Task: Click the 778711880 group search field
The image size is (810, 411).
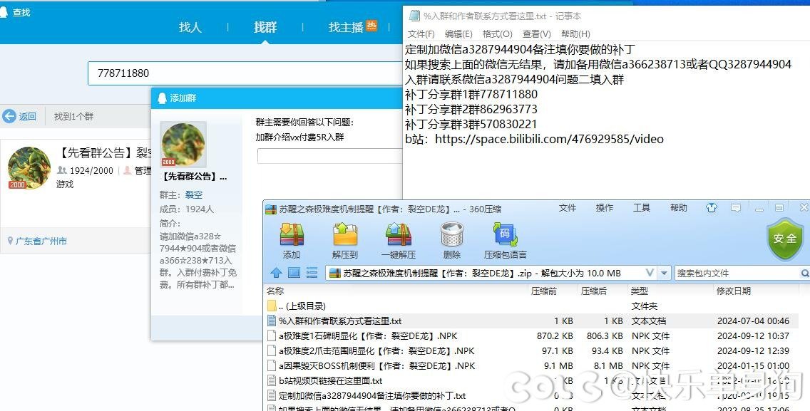Action: point(245,73)
